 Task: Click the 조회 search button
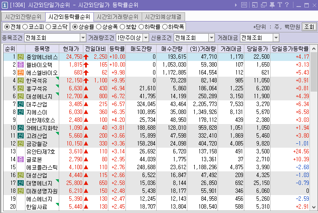point(309,27)
